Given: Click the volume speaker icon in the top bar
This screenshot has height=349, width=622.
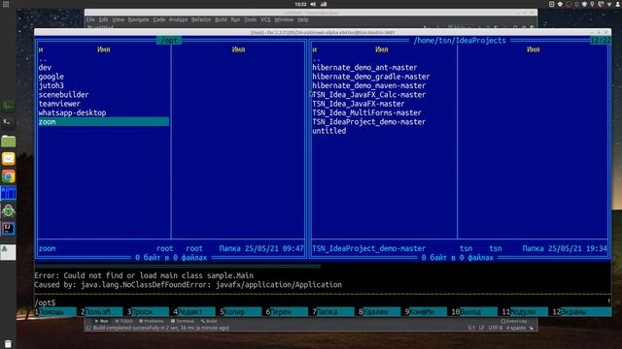Looking at the screenshot, I should click(313, 4).
